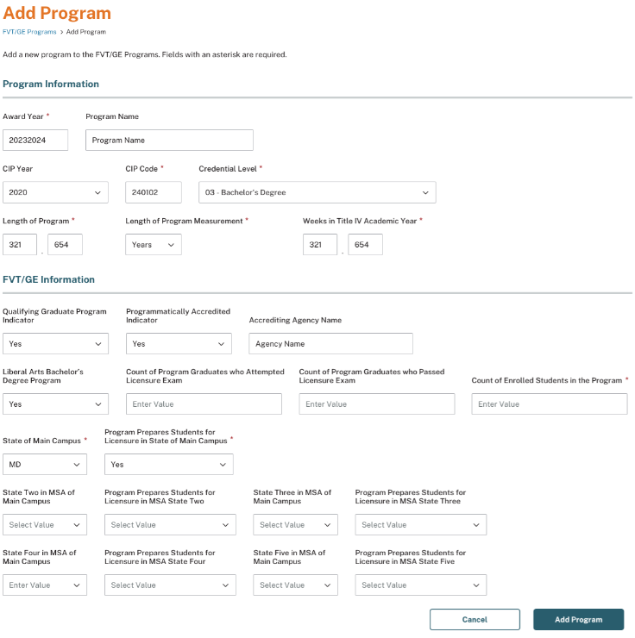Click the Program Name text field
The height and width of the screenshot is (638, 635).
tap(169, 140)
